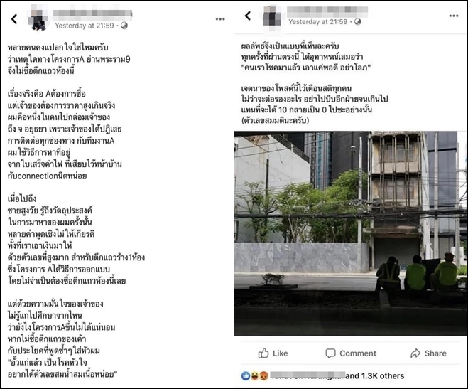Go back using right post's back arrow
Image resolution: width=468 pixels, height=389 pixels.
tap(248, 16)
